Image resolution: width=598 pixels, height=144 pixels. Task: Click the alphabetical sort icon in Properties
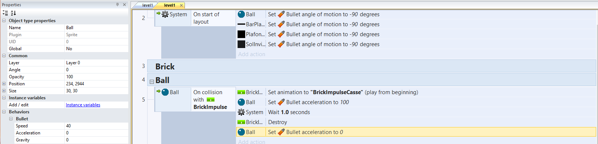[x=13, y=13]
